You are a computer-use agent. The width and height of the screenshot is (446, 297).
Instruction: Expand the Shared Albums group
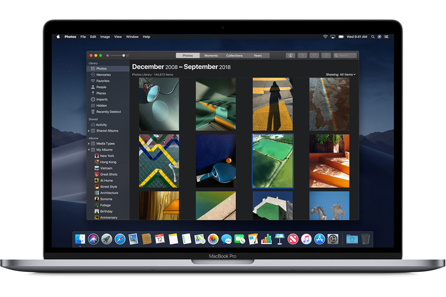89,131
